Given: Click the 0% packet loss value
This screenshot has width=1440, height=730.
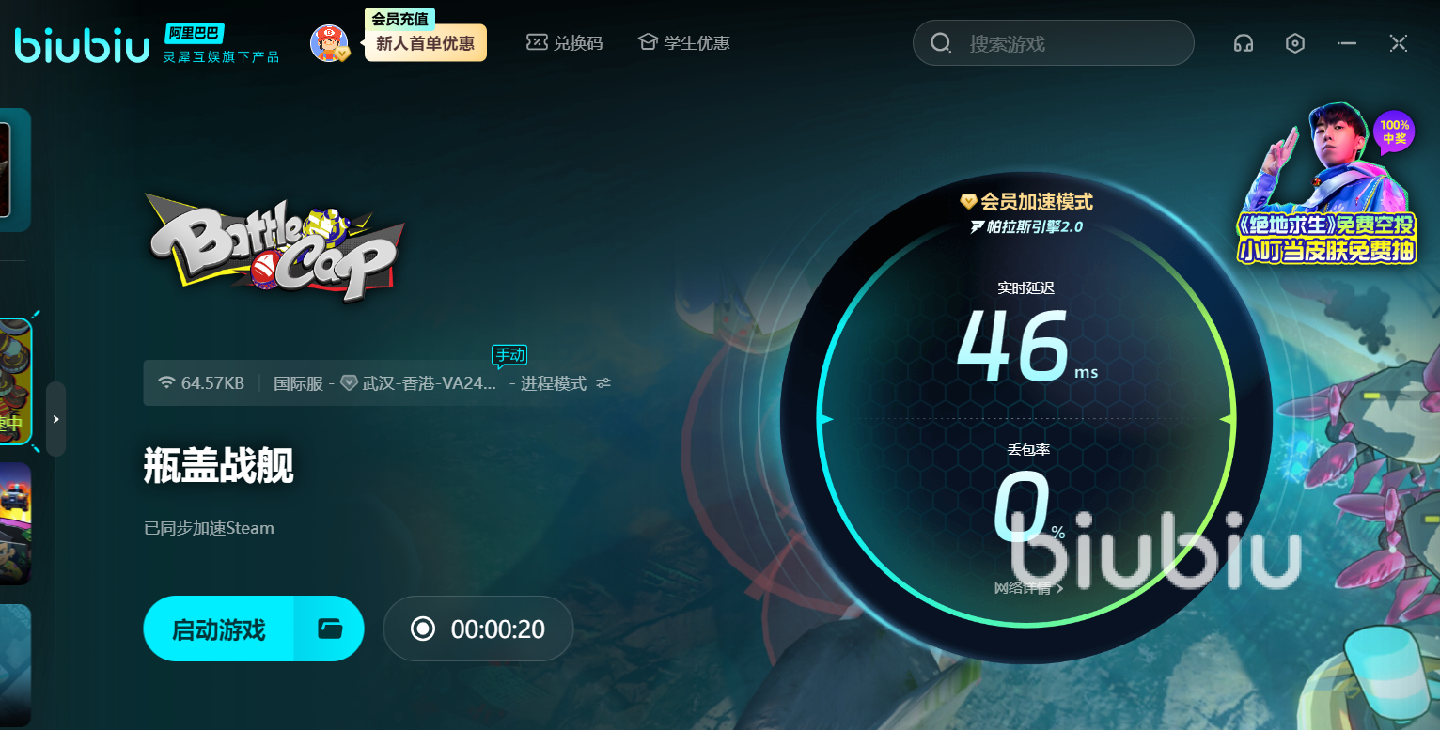Looking at the screenshot, I should pyautogui.click(x=1028, y=506).
